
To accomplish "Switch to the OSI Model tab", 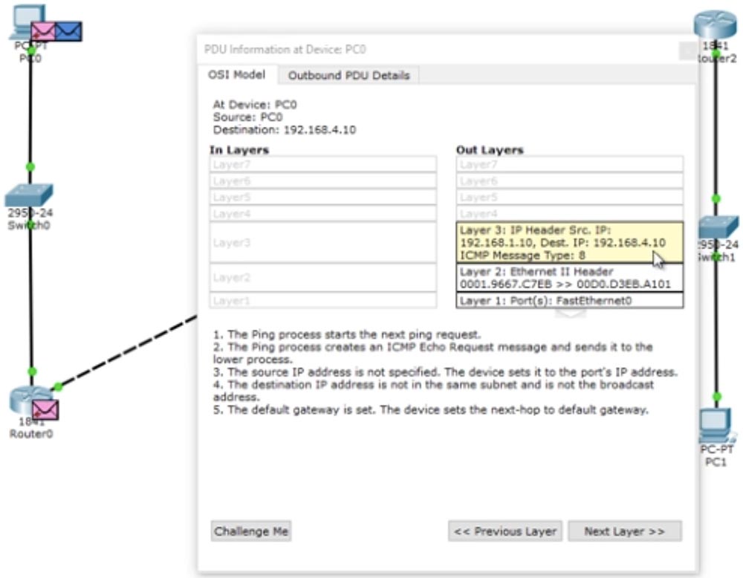I will pyautogui.click(x=236, y=75).
